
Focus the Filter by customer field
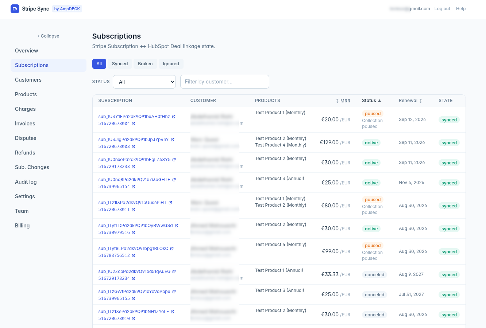tap(225, 82)
